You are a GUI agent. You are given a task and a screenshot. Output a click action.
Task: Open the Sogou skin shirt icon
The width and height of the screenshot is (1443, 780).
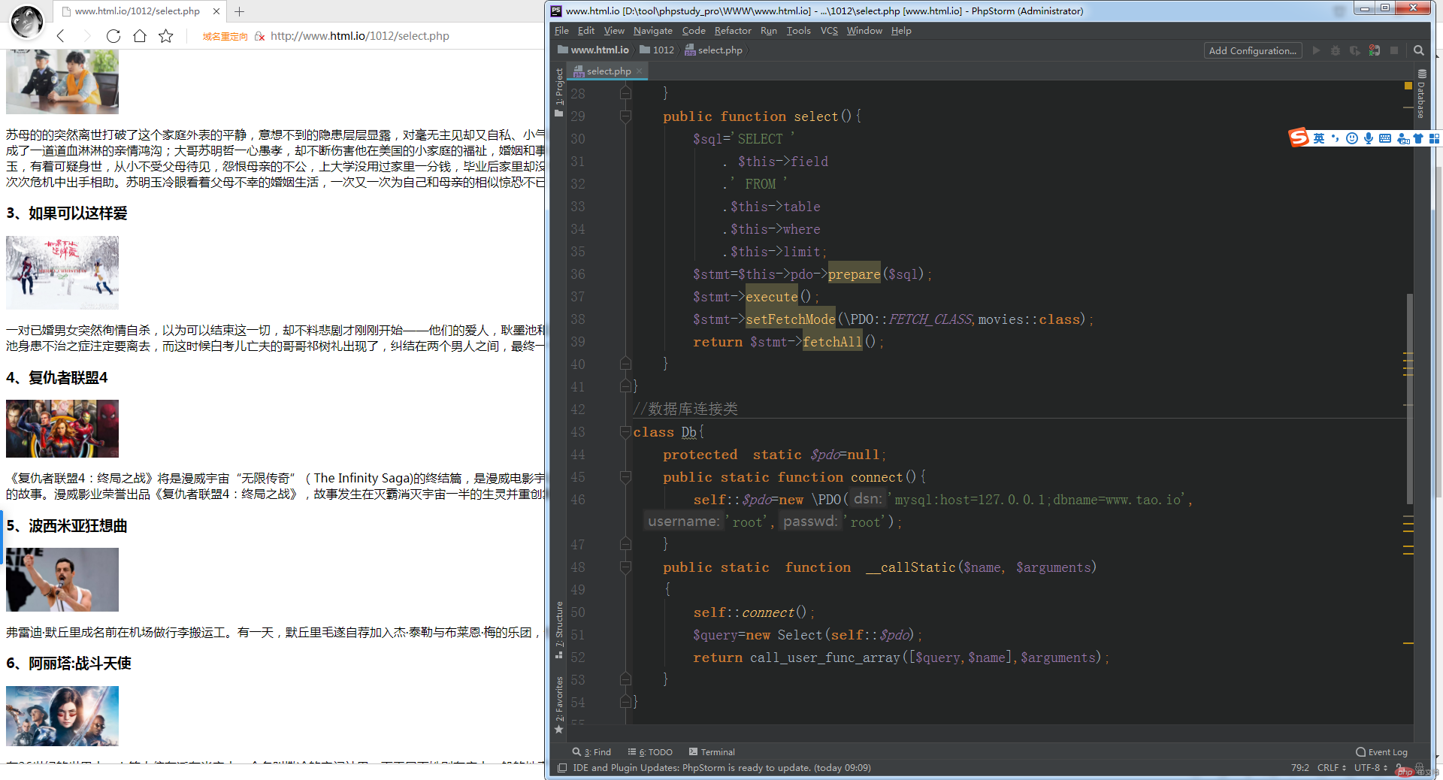click(1418, 138)
